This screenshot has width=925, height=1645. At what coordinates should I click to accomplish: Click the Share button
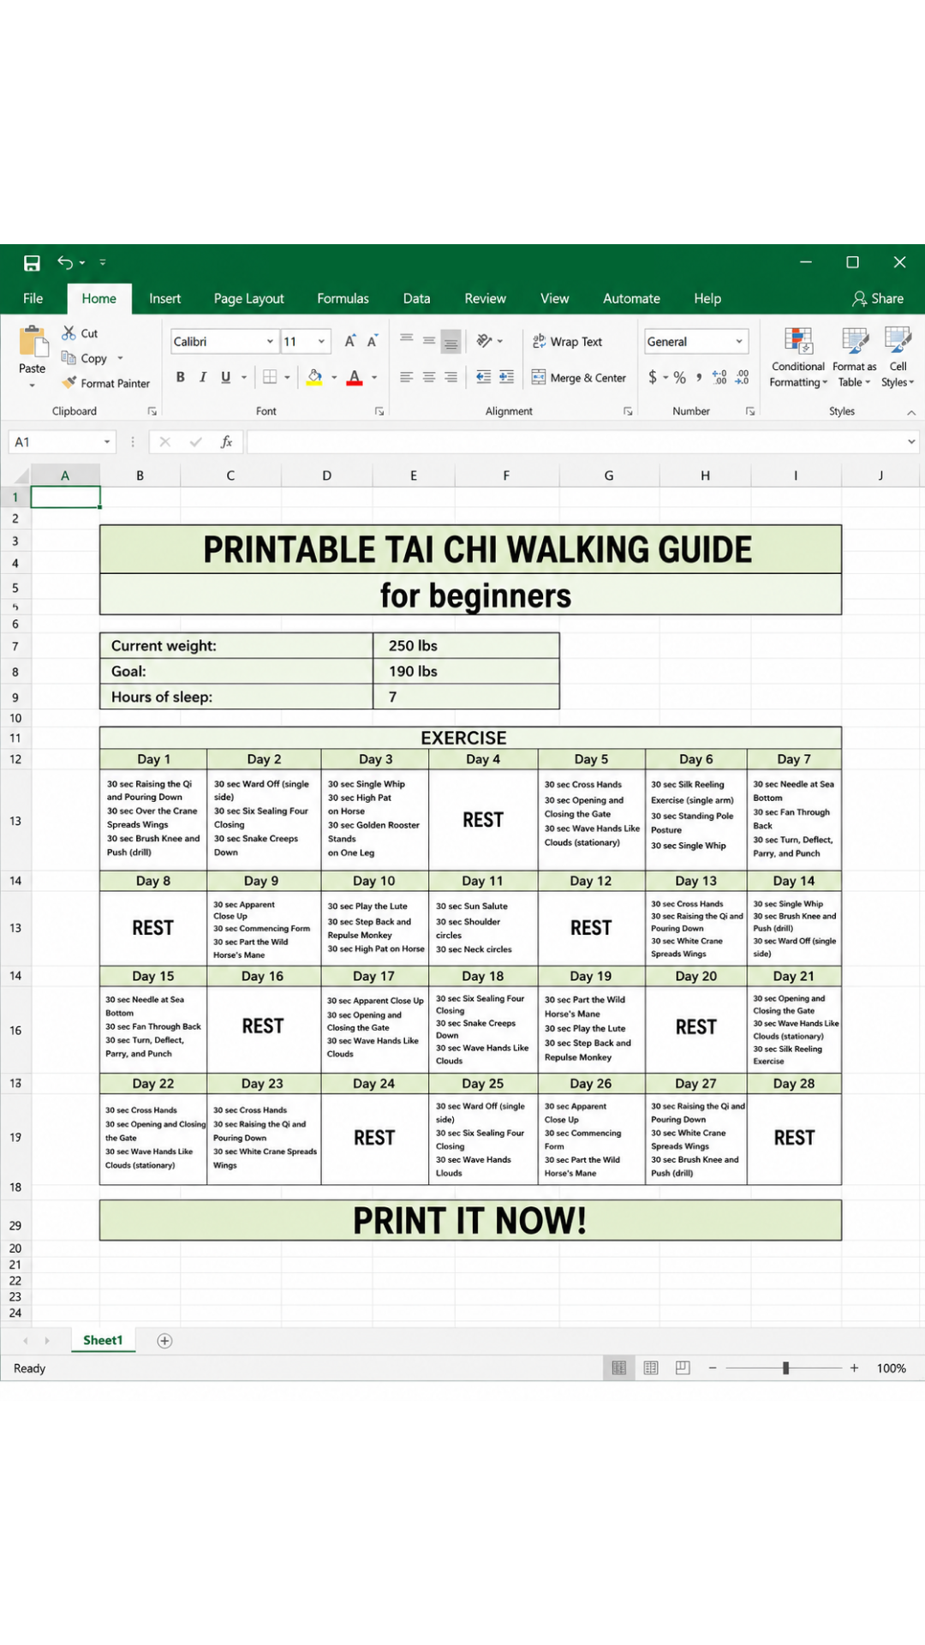(x=878, y=298)
